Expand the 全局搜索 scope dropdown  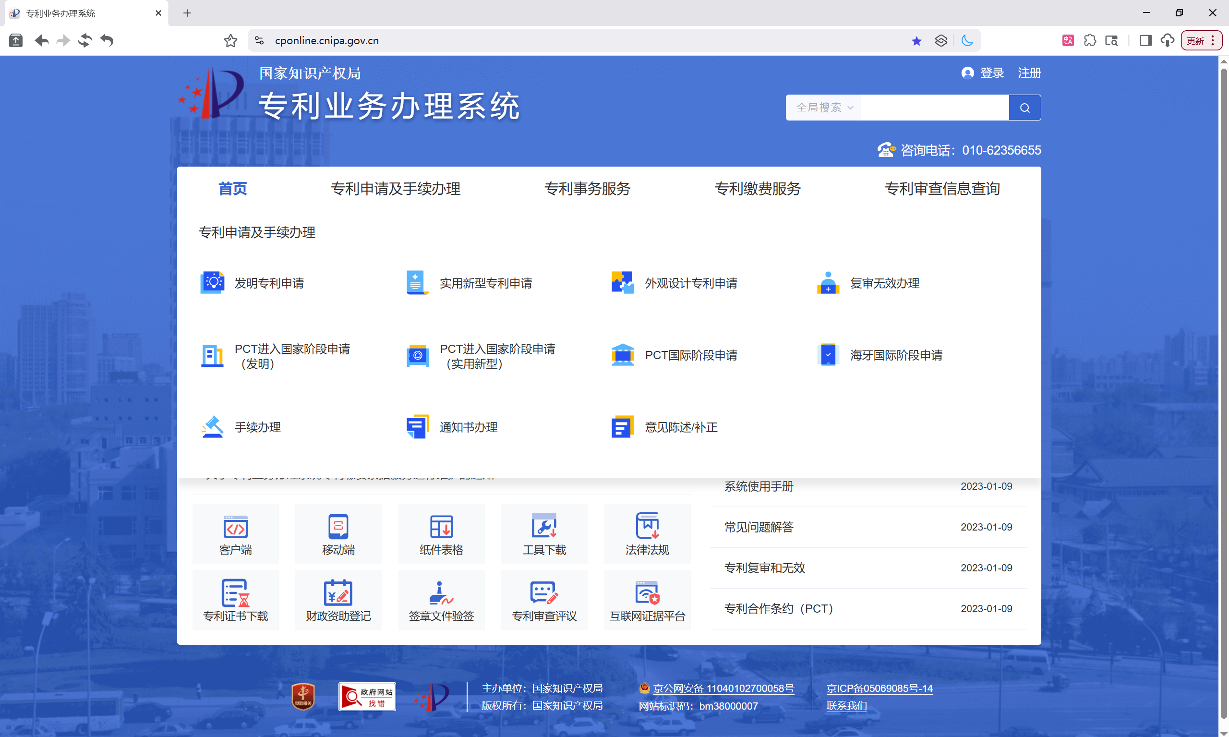[x=823, y=107]
